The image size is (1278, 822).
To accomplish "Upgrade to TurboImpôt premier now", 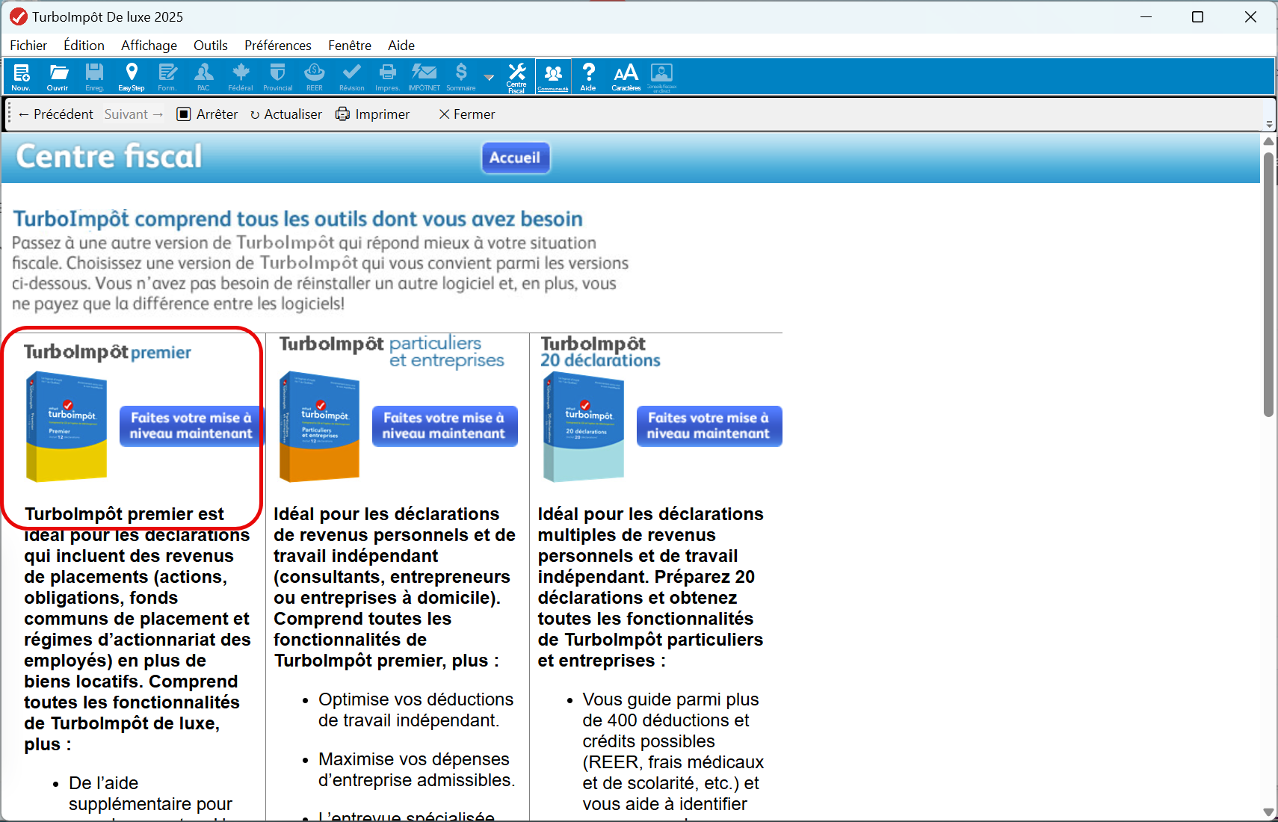I will [x=191, y=426].
